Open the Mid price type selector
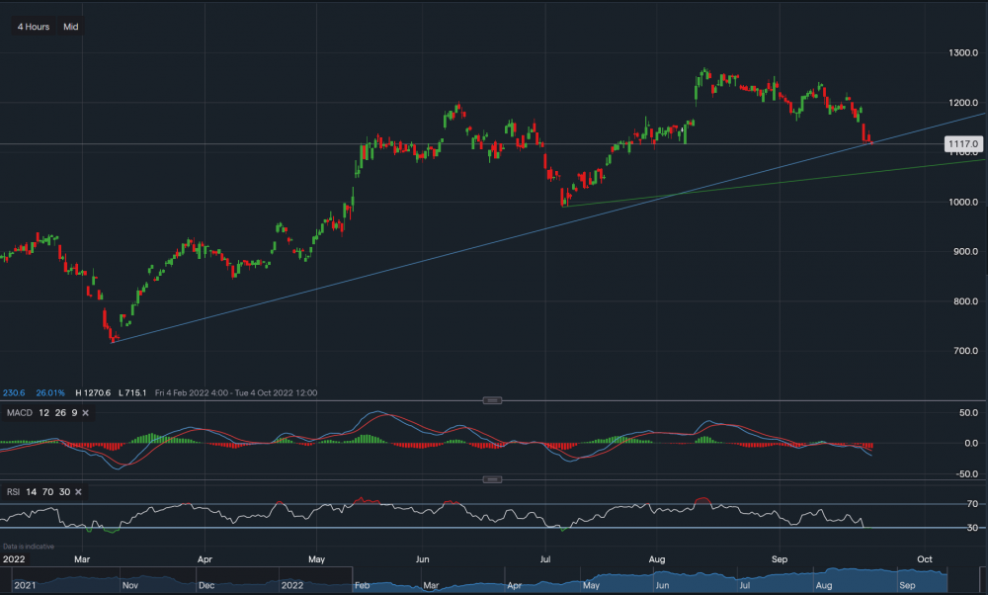 pos(72,27)
